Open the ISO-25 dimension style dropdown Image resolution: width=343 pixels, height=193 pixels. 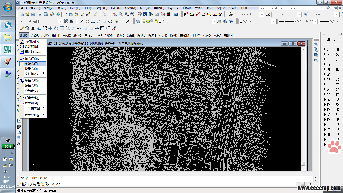click(x=299, y=14)
